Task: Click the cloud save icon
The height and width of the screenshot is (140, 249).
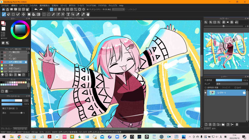Action: pos(3,9)
